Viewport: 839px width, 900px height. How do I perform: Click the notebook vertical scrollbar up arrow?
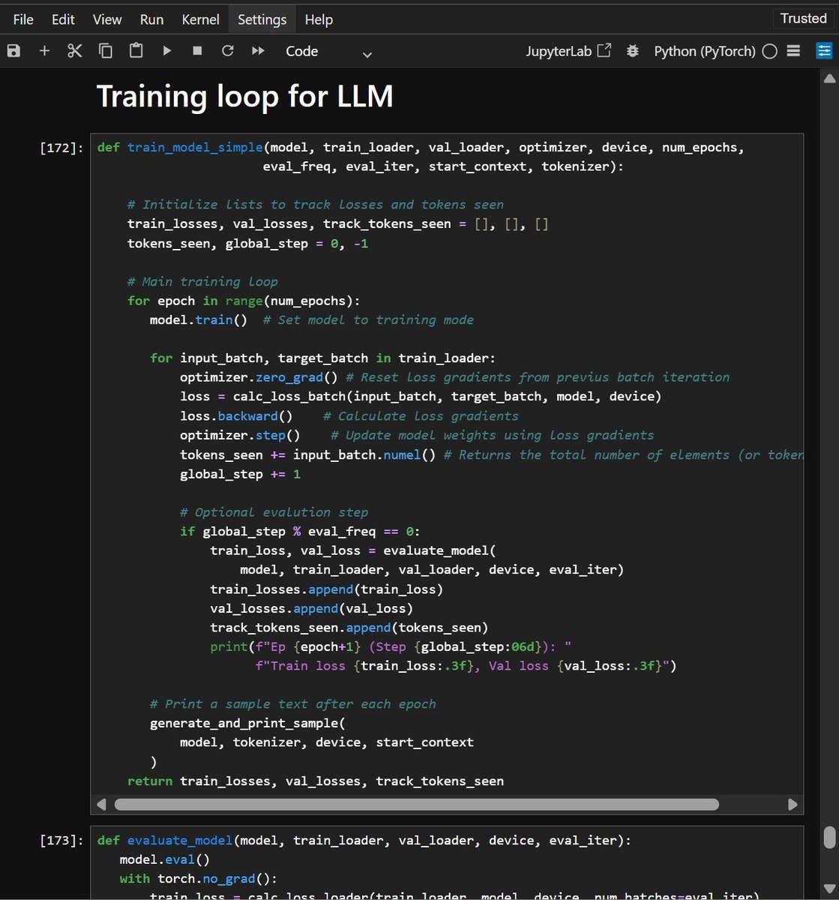tap(829, 78)
